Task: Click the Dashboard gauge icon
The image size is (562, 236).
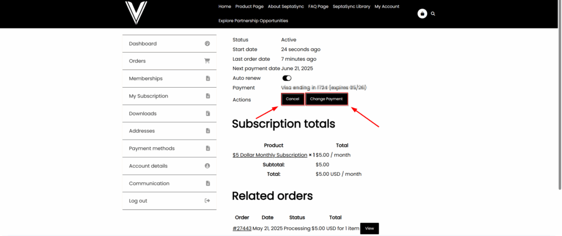Action: click(207, 44)
